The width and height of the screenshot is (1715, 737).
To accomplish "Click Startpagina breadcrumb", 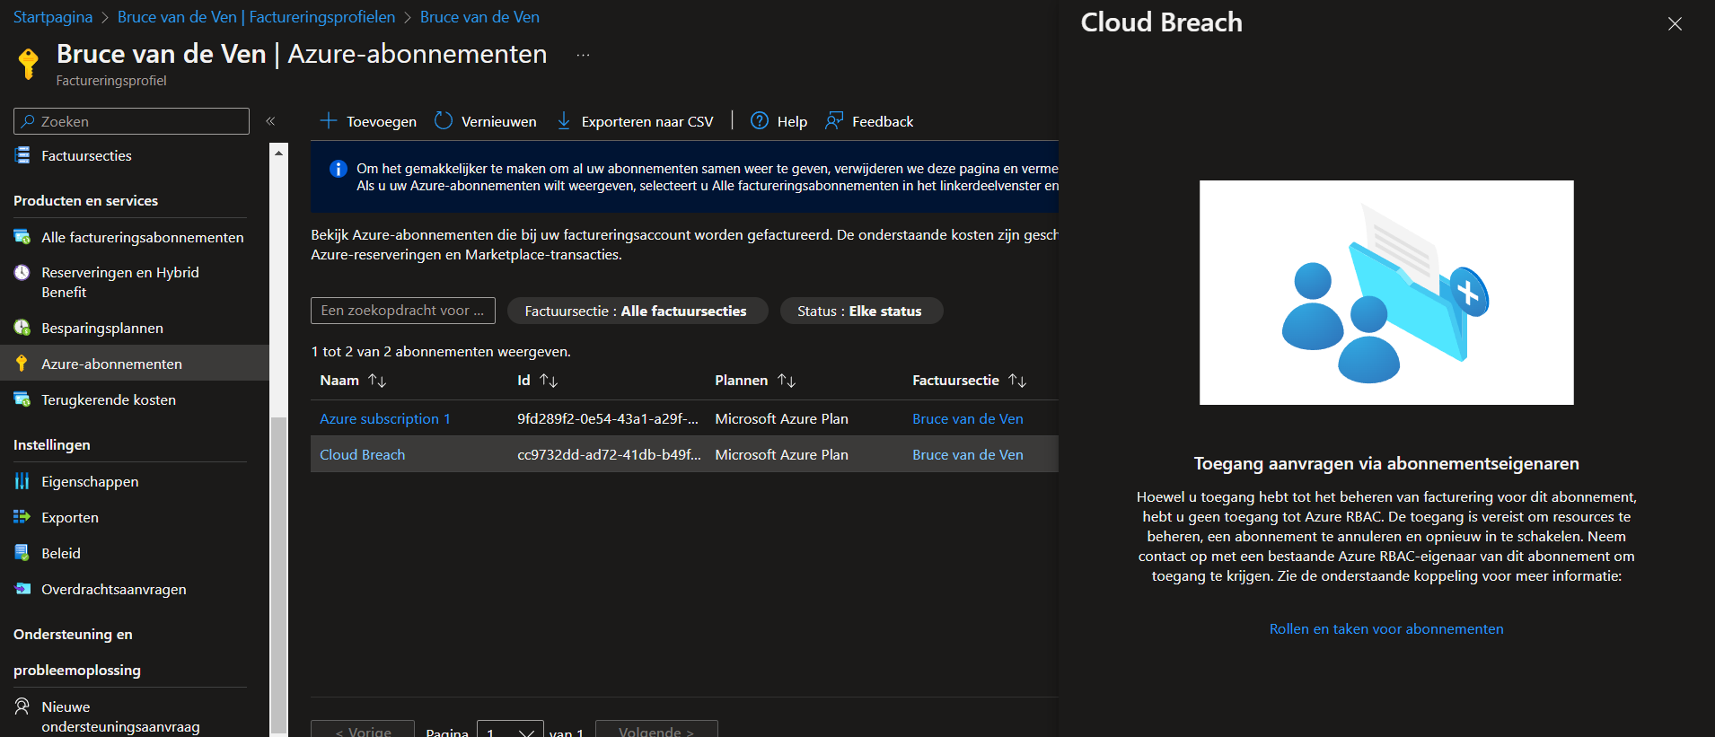I will (53, 17).
